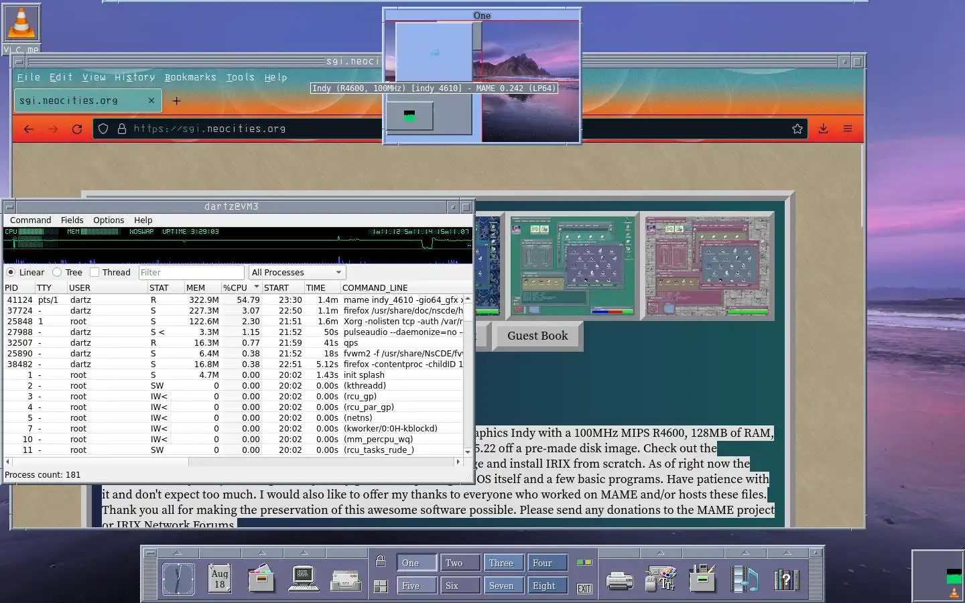Click the Guest Book button on the page
Screen dimensions: 965x603
pos(537,336)
